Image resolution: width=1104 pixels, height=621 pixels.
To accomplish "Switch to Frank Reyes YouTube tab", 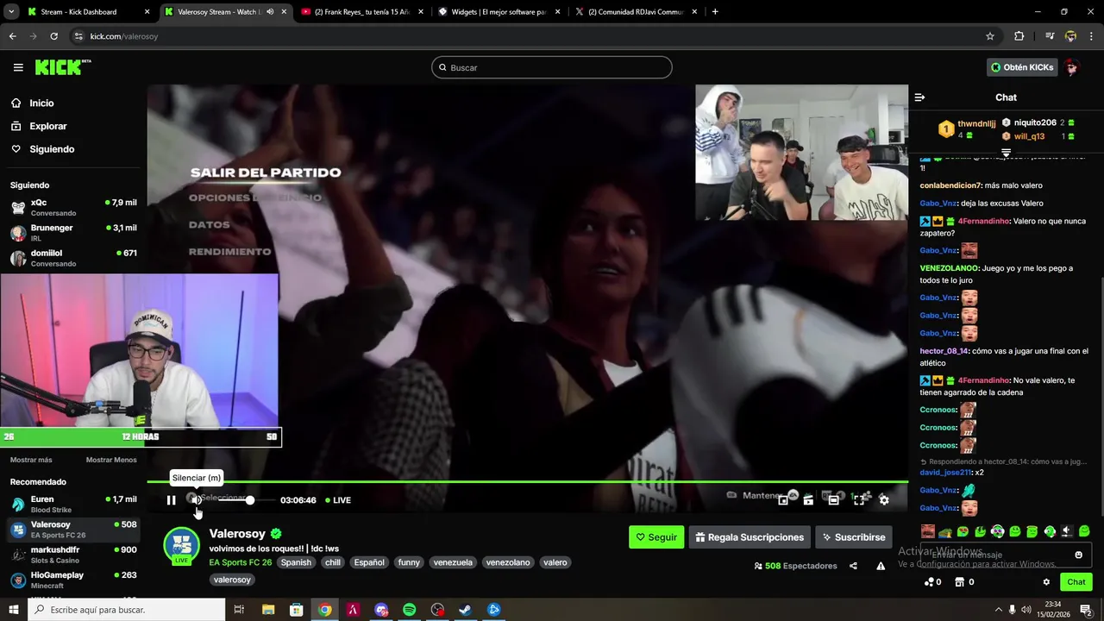I will (x=362, y=12).
